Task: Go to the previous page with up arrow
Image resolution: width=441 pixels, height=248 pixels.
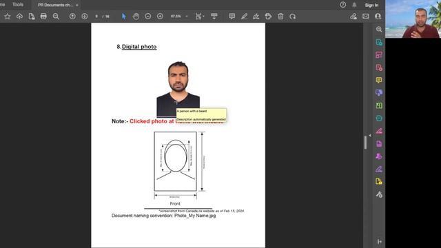Action: pos(72,17)
